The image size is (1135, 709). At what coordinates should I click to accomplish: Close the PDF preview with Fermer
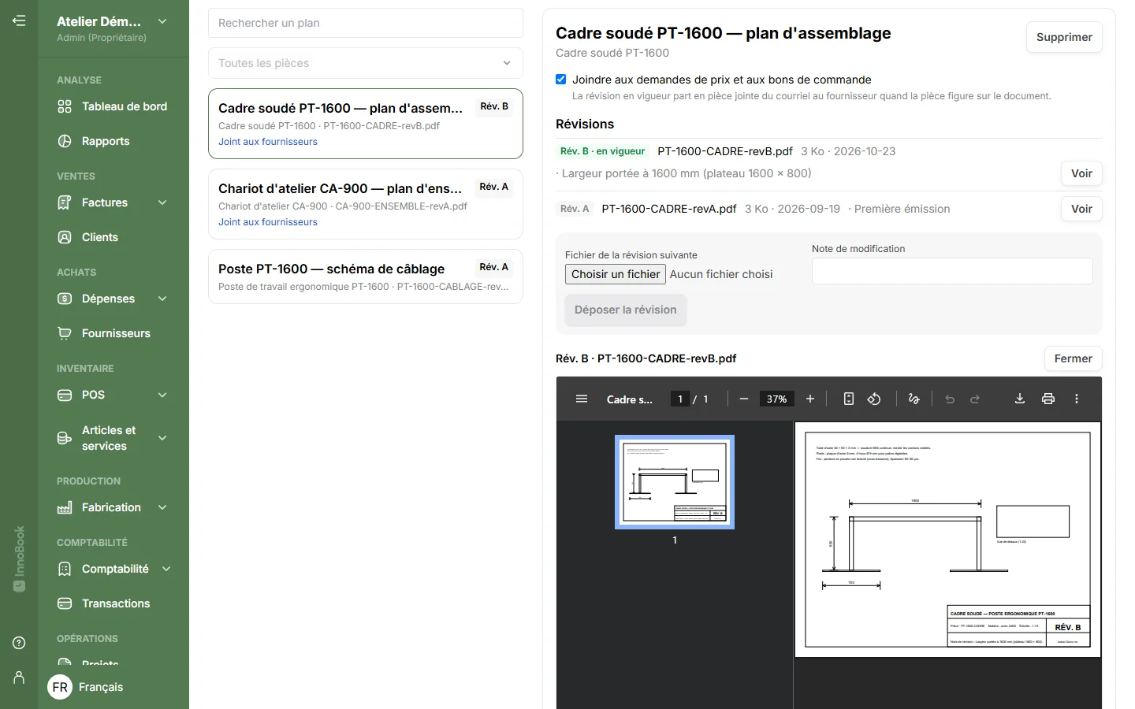(x=1073, y=358)
